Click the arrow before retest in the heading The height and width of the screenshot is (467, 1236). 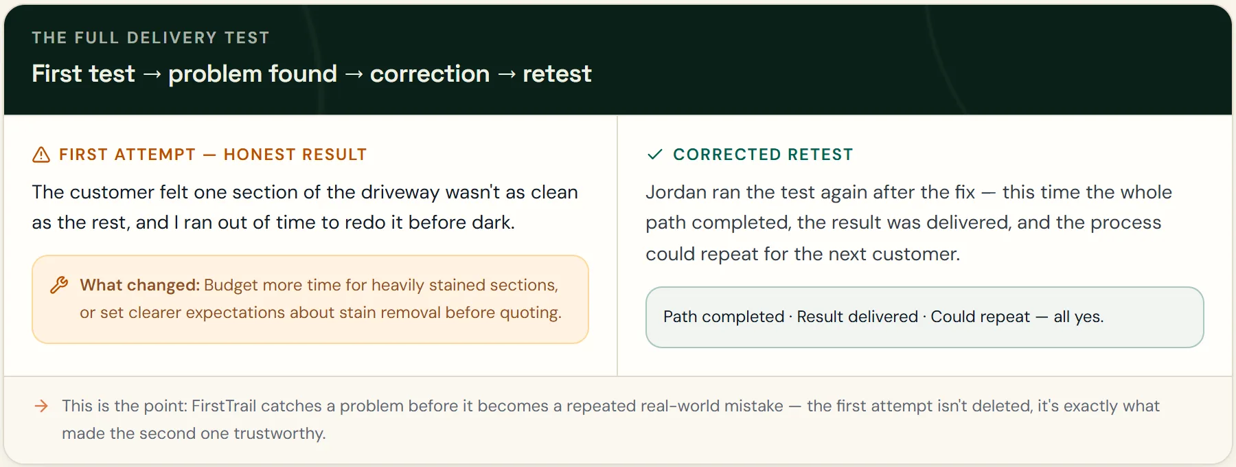[507, 74]
